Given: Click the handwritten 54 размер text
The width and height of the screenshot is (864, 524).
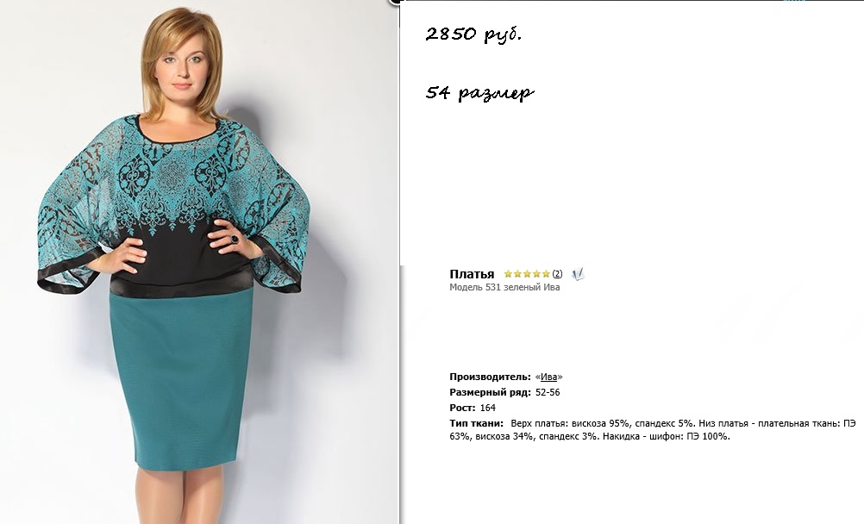Looking at the screenshot, I should [x=479, y=92].
